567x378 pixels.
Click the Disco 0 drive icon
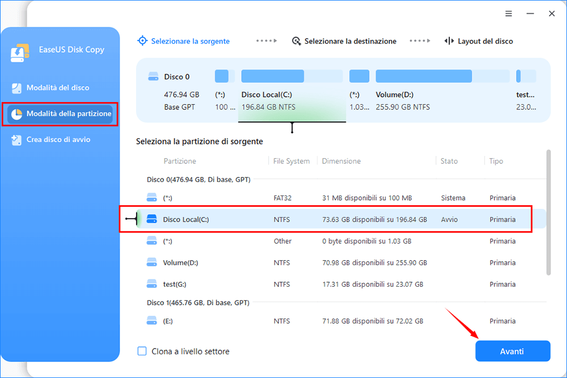pyautogui.click(x=153, y=77)
